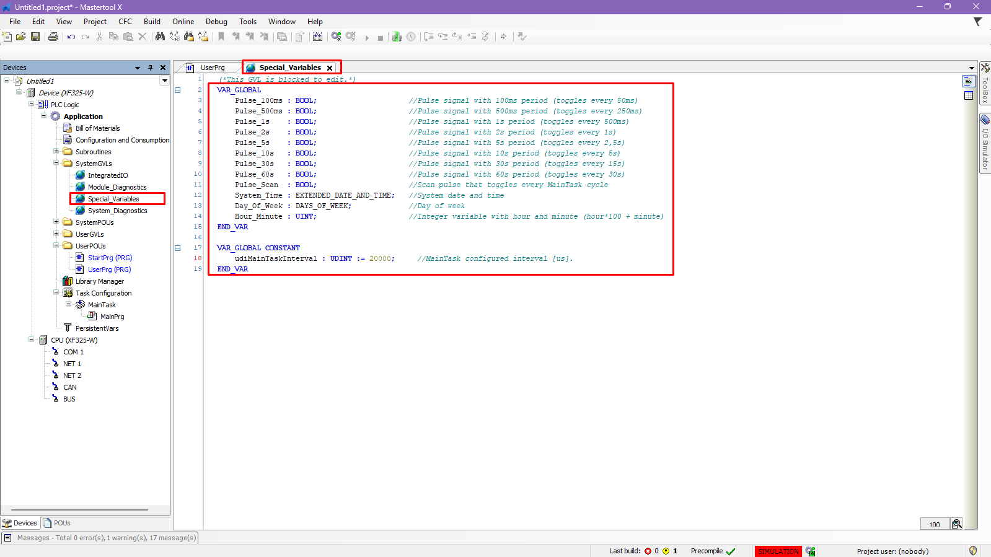
Task: Open a project with the folder icon
Action: (21, 37)
